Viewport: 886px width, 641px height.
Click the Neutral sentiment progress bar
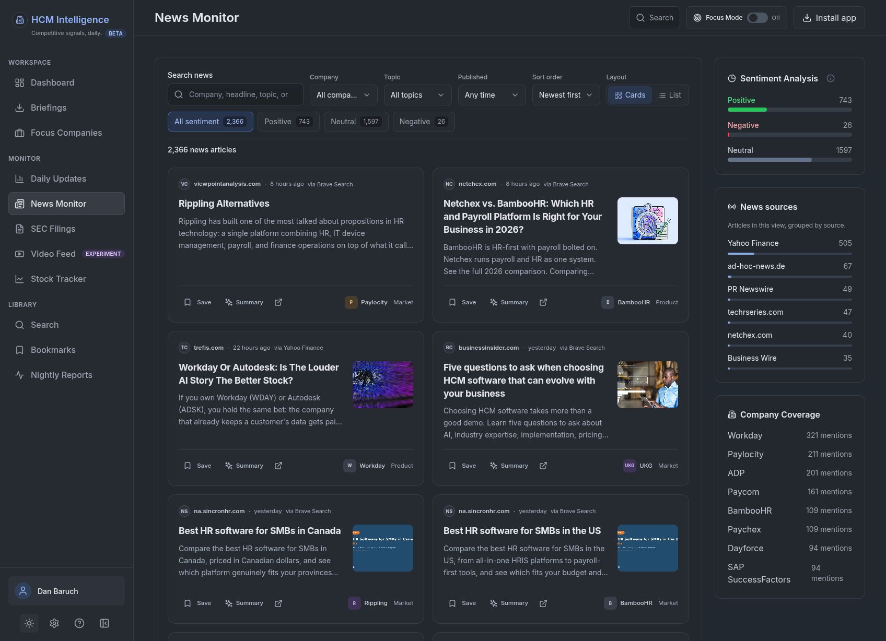tap(789, 160)
